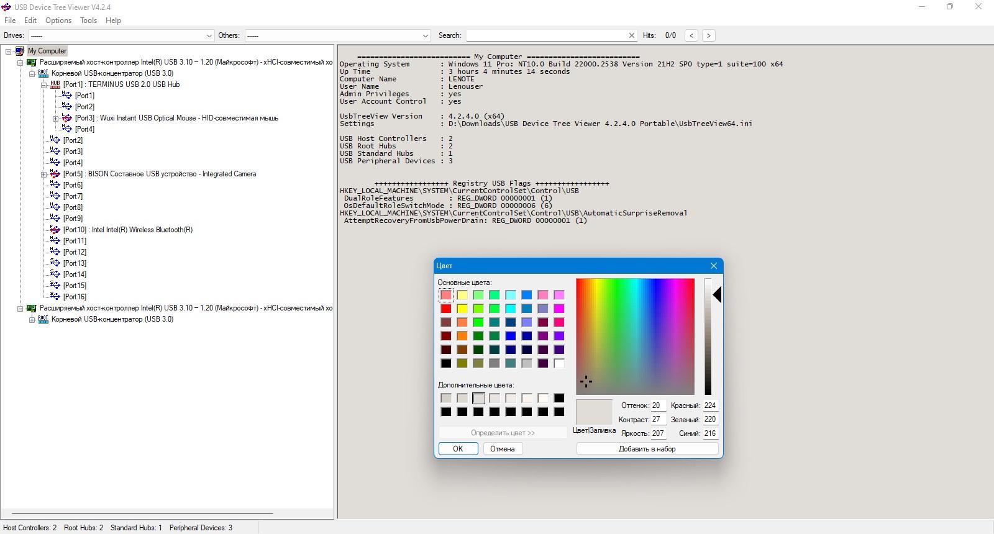This screenshot has width=994, height=534.
Task: Open the Tools menu
Action: pyautogui.click(x=88, y=20)
